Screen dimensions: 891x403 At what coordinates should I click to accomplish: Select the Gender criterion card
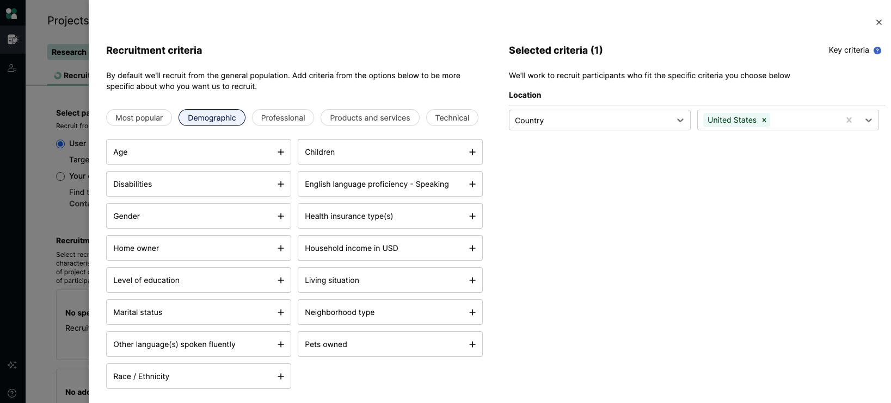(199, 216)
